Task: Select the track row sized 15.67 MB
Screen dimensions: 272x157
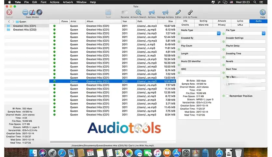Action: pos(112,26)
